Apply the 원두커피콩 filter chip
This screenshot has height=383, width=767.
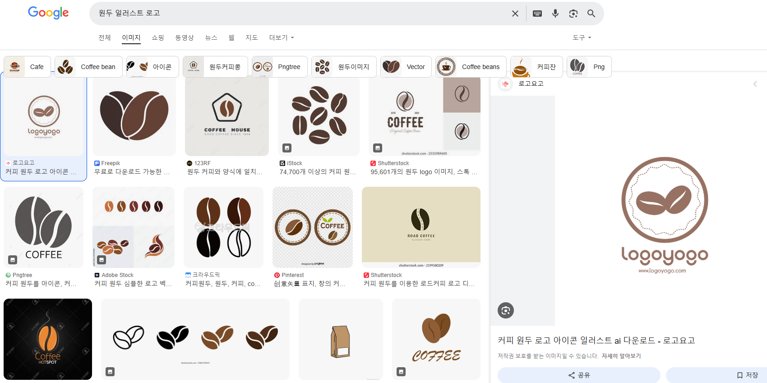pyautogui.click(x=215, y=67)
